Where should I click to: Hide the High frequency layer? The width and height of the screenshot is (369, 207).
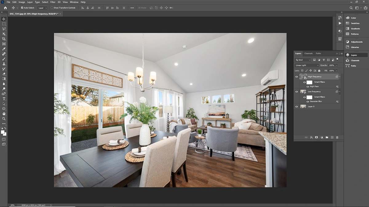pyautogui.click(x=296, y=77)
